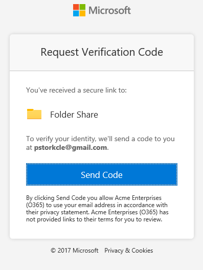
Task: Click the Microsoft four-color logo
Action: coord(79,10)
